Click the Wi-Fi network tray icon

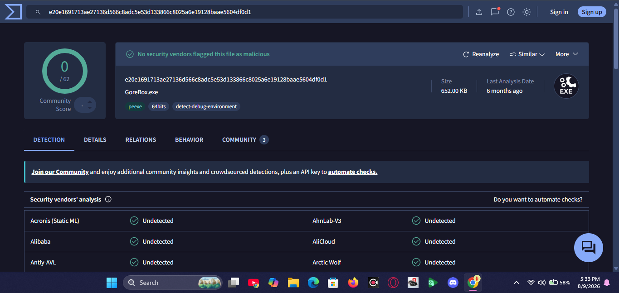tap(531, 283)
